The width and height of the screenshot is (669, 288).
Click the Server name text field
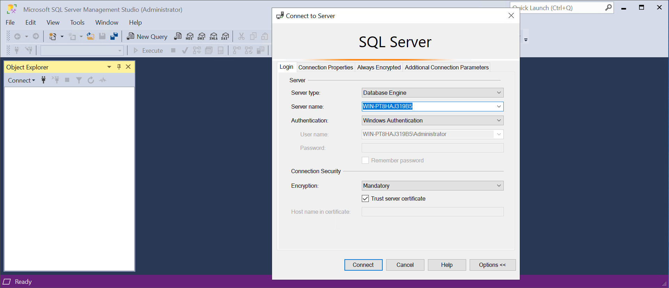coord(428,107)
